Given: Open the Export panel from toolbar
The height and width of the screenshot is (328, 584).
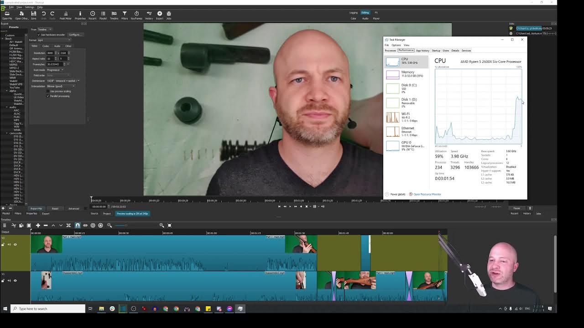Looking at the screenshot, I should pos(160,15).
